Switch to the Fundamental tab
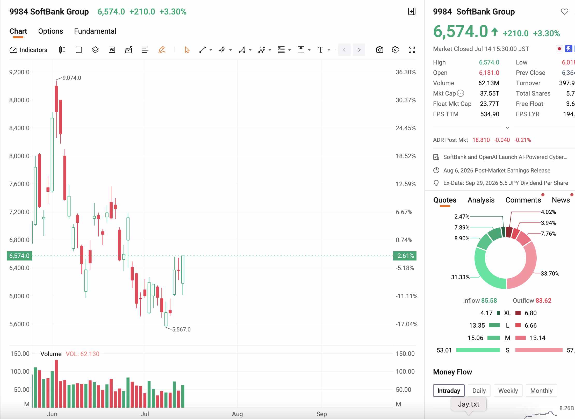 tap(95, 31)
